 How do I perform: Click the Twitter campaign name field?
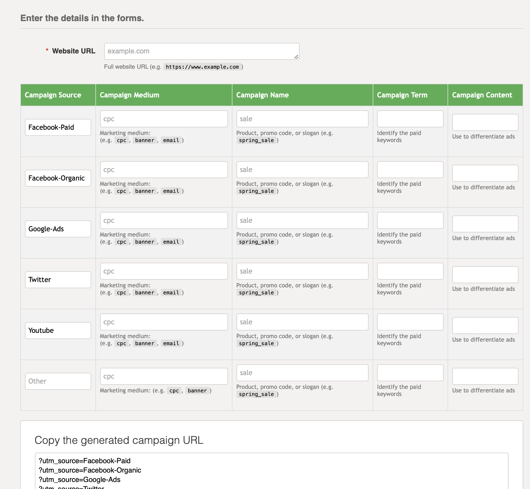[302, 271]
